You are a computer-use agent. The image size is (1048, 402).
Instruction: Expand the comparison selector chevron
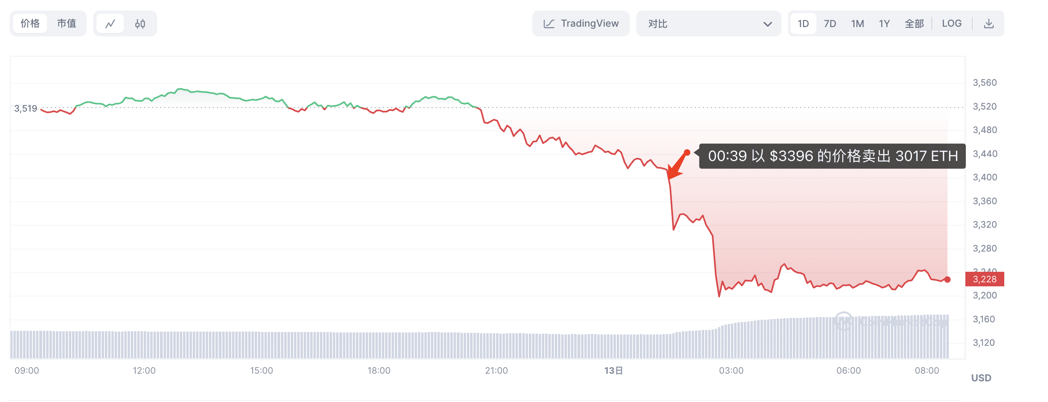tap(768, 24)
